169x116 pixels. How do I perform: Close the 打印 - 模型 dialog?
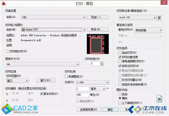(x=164, y=3)
